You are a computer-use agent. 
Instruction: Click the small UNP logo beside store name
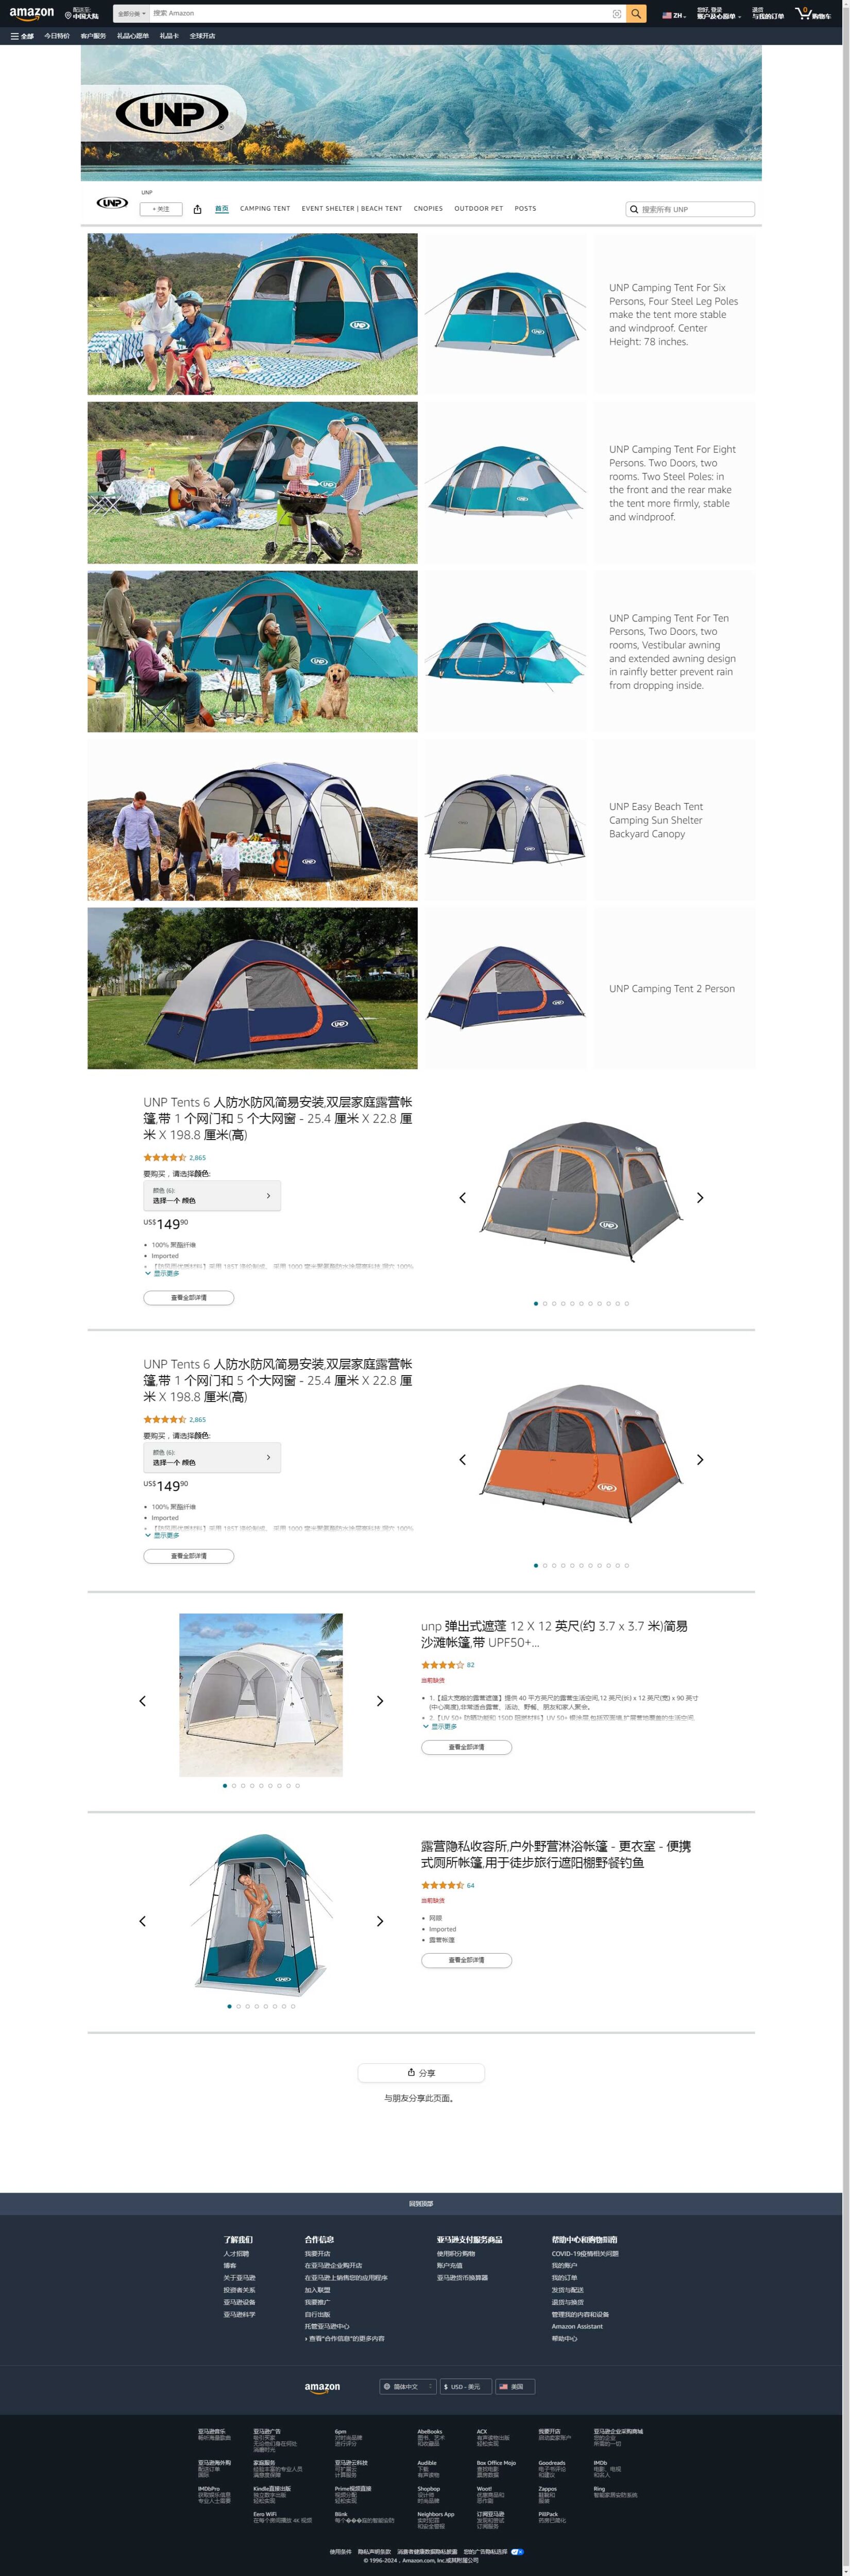[x=112, y=202]
